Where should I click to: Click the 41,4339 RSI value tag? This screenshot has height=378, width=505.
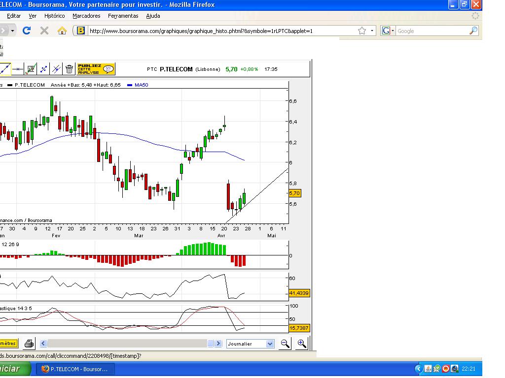pyautogui.click(x=299, y=293)
